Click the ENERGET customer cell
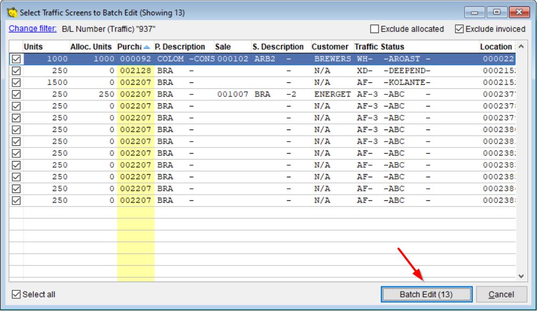537x311 pixels. coord(332,94)
